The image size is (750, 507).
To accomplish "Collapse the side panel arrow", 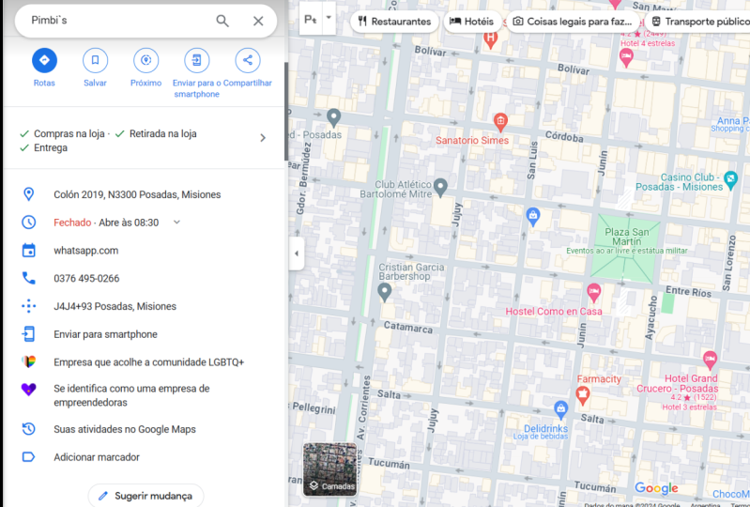I will (x=297, y=253).
